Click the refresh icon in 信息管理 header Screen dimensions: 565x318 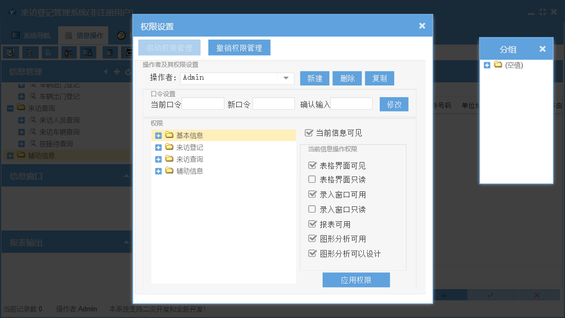pyautogui.click(x=128, y=72)
